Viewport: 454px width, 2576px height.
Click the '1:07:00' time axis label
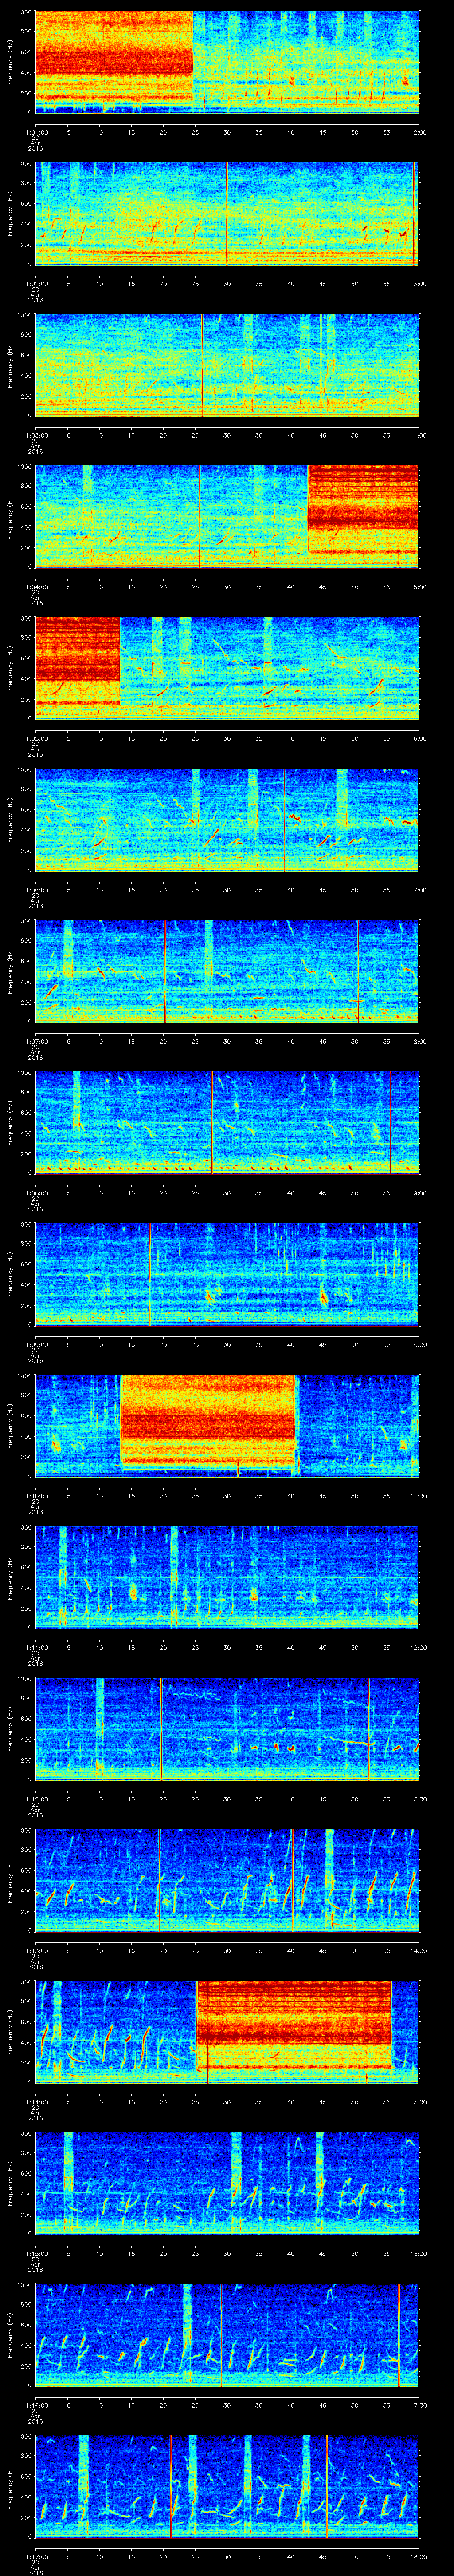(36, 1041)
